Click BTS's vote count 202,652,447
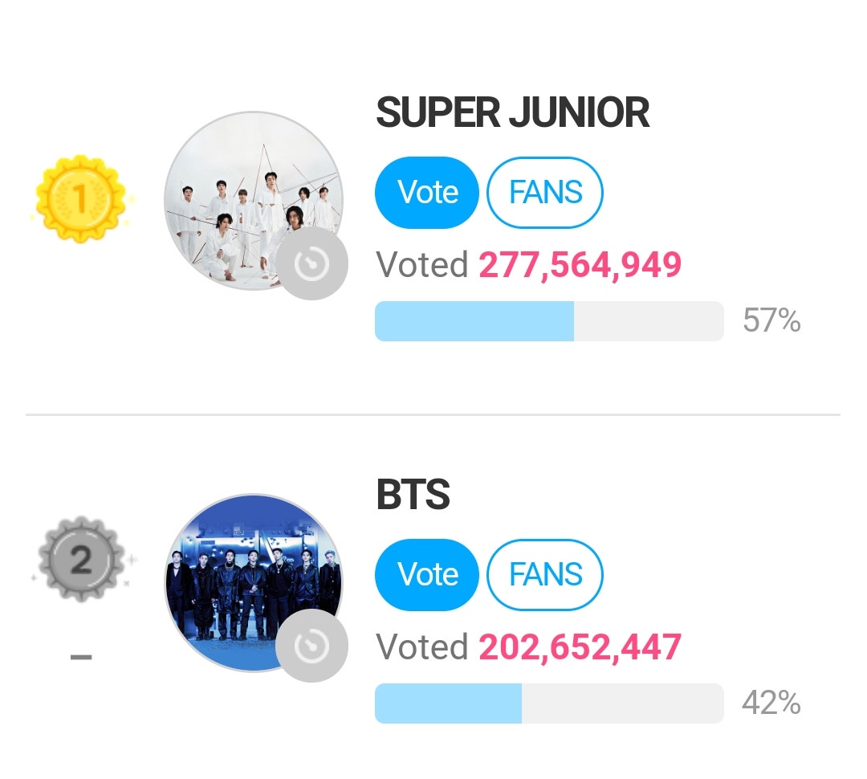This screenshot has height=779, width=867. click(x=581, y=646)
